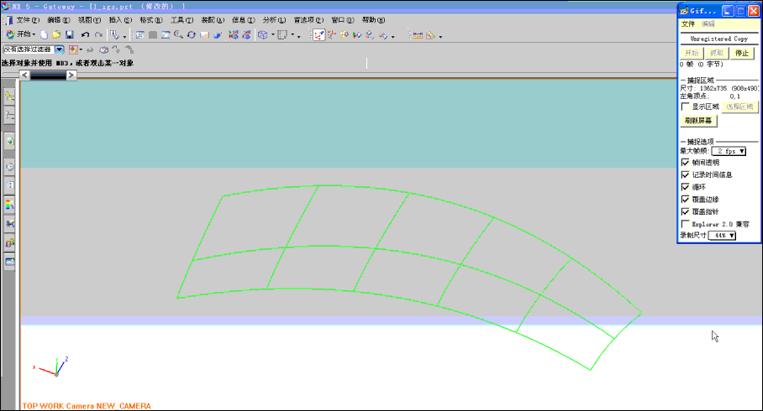The width and height of the screenshot is (763, 411).
Task: Click the zoom window rectangle icon
Action: (166, 34)
